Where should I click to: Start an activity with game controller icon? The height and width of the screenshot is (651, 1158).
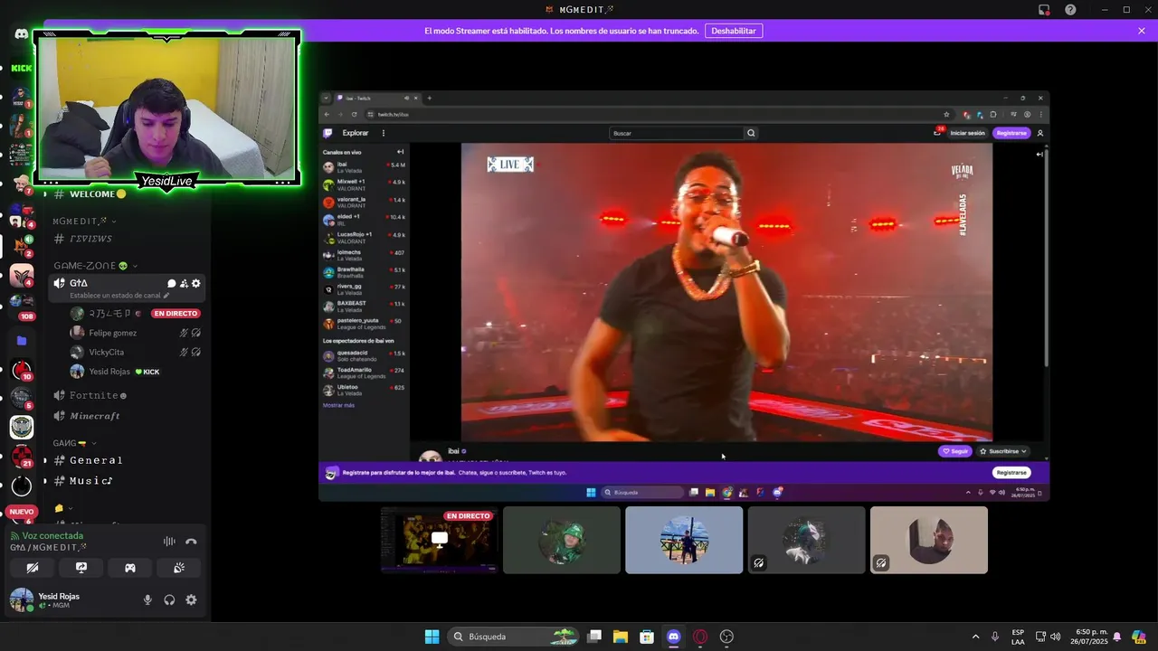click(130, 568)
